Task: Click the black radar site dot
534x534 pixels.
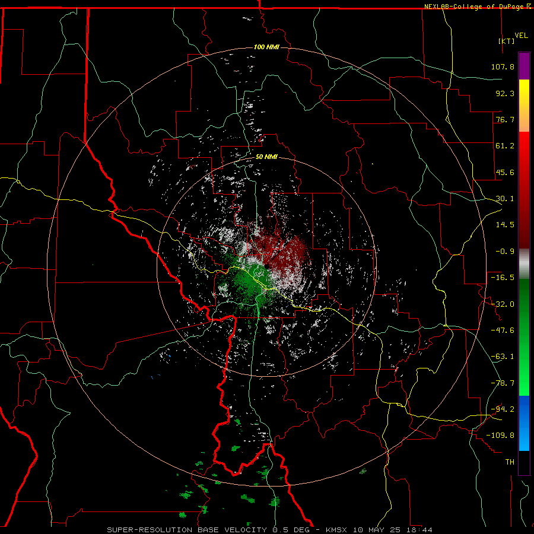Action: point(268,266)
